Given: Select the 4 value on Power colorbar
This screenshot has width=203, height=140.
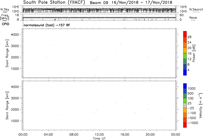Looking at the screenshot, I should pyautogui.click(x=188, y=70).
